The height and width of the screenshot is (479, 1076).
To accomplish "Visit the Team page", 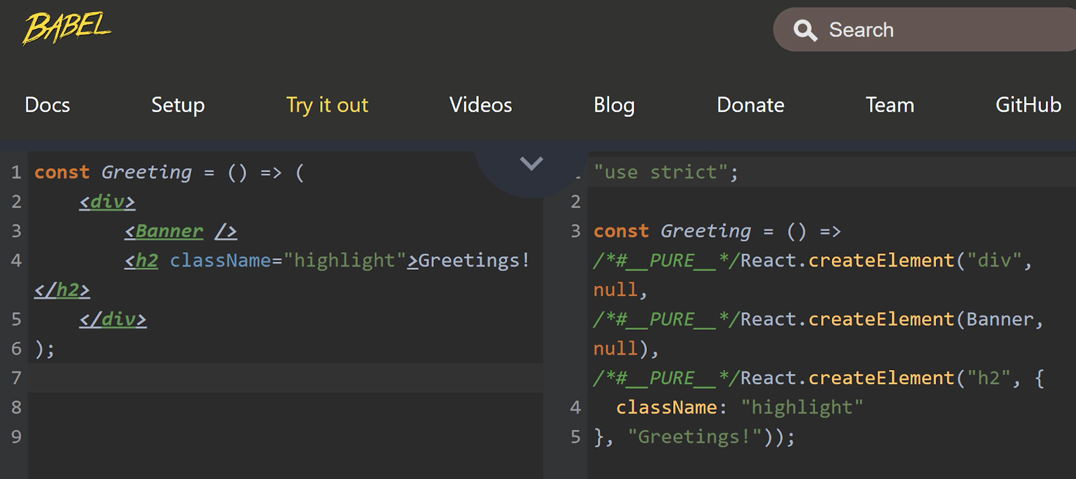I will (890, 105).
